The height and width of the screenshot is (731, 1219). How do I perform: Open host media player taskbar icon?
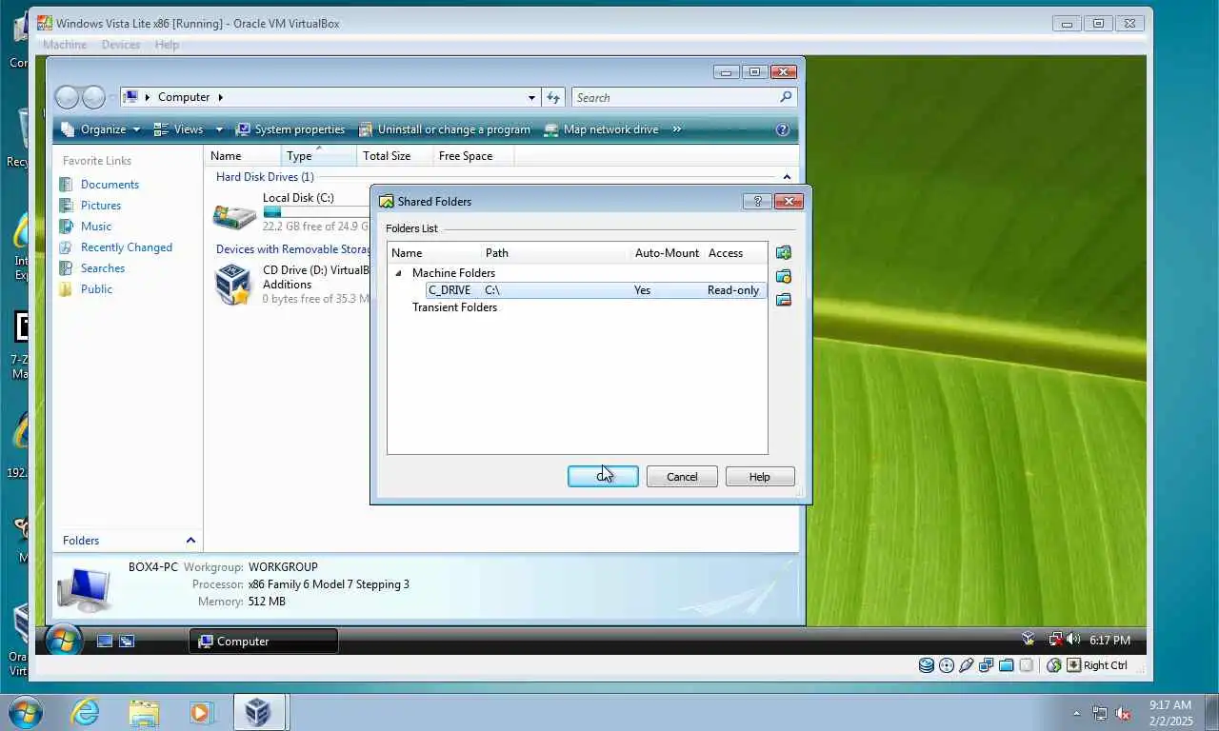point(201,712)
